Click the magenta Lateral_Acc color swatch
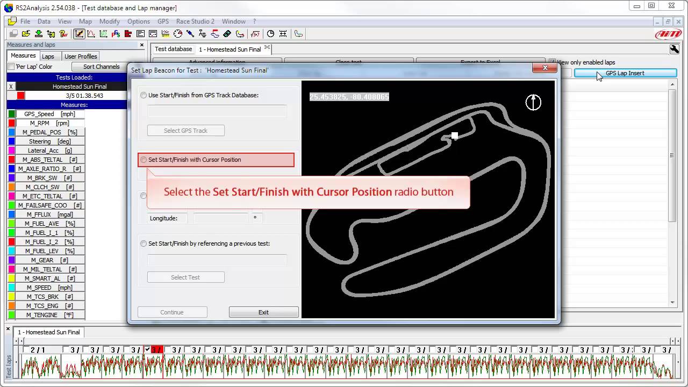Viewport: 688px width, 387px height. click(11, 150)
